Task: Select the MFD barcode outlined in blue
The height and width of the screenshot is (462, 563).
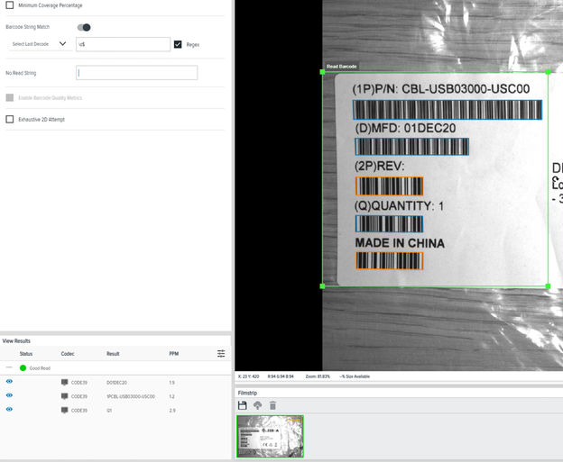Action: pos(411,147)
